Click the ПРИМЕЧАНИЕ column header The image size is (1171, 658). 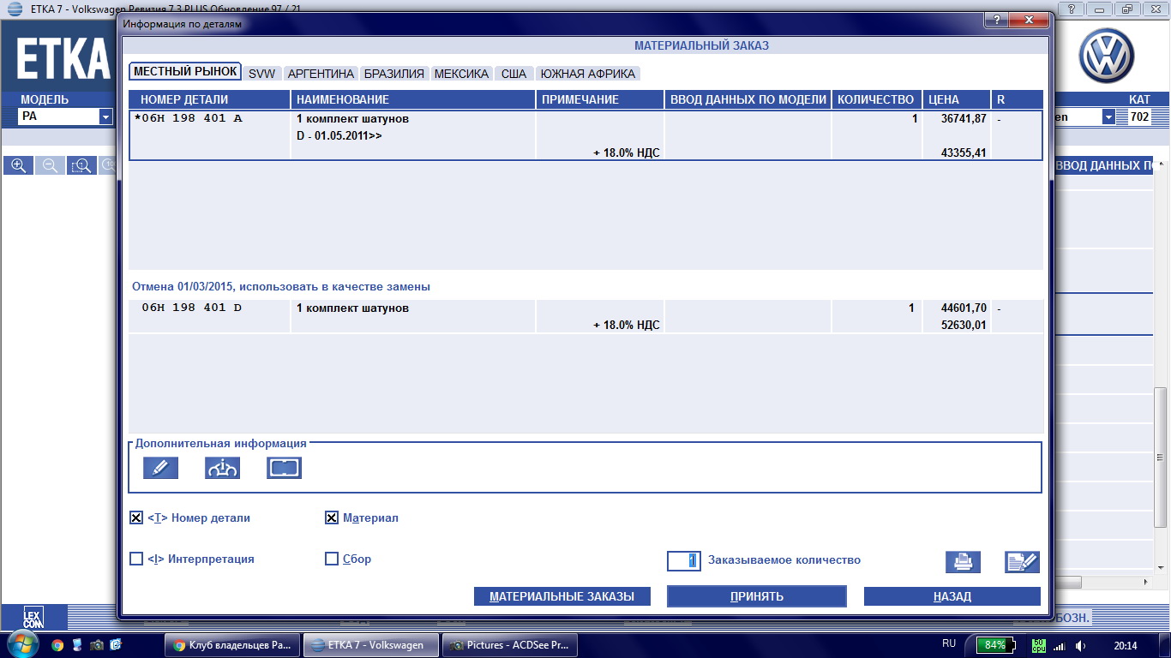600,99
